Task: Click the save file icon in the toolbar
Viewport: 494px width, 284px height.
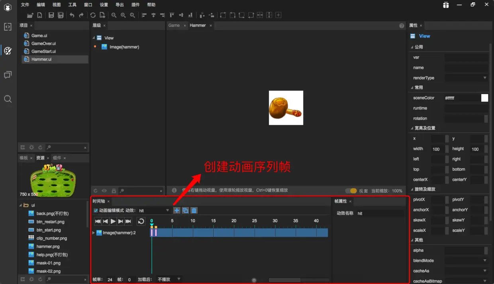Action: (51, 15)
